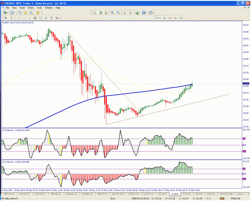
Task: Click the Navigator star-folder icon
Action: 25,12
